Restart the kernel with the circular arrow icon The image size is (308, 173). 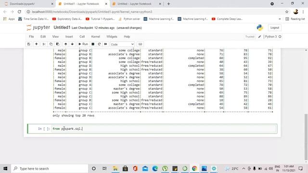(x=99, y=44)
